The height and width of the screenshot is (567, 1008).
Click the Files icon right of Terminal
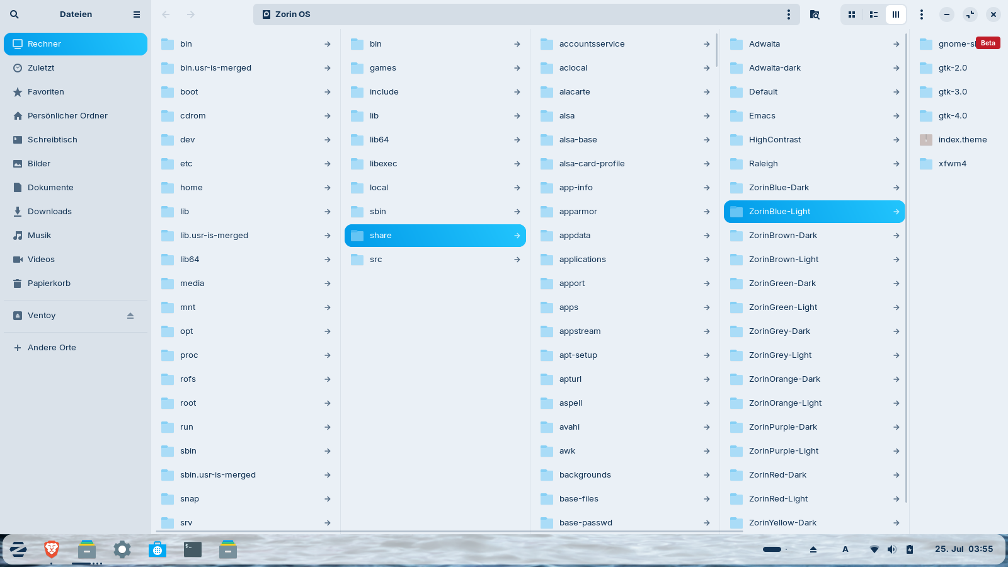(228, 549)
